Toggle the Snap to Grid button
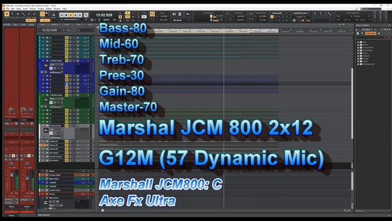This screenshot has width=392, height=221. tap(42, 14)
